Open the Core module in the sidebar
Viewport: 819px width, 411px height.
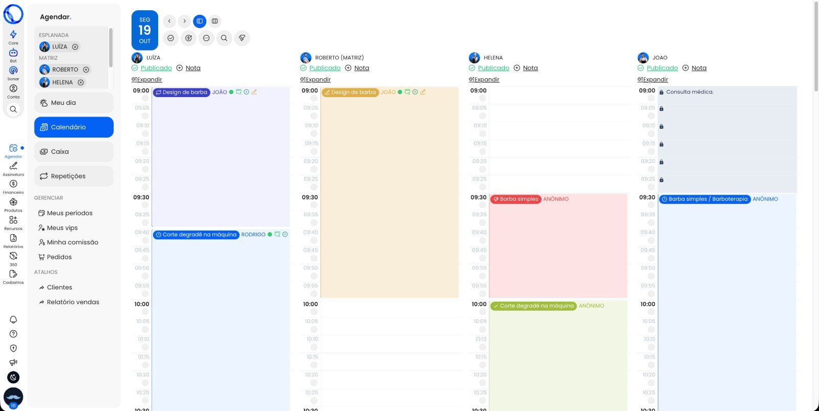[x=13, y=37]
